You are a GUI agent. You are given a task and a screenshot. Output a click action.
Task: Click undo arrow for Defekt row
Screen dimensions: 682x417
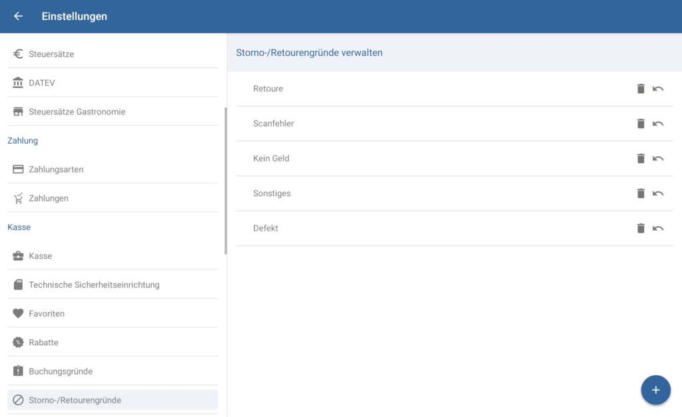658,228
